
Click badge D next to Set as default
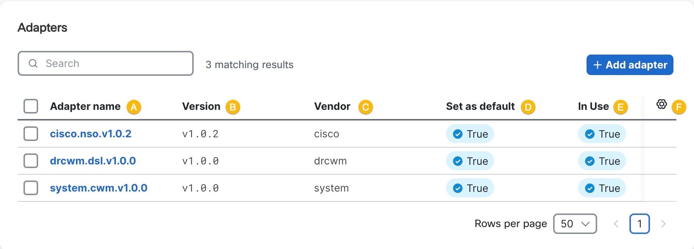coord(528,107)
